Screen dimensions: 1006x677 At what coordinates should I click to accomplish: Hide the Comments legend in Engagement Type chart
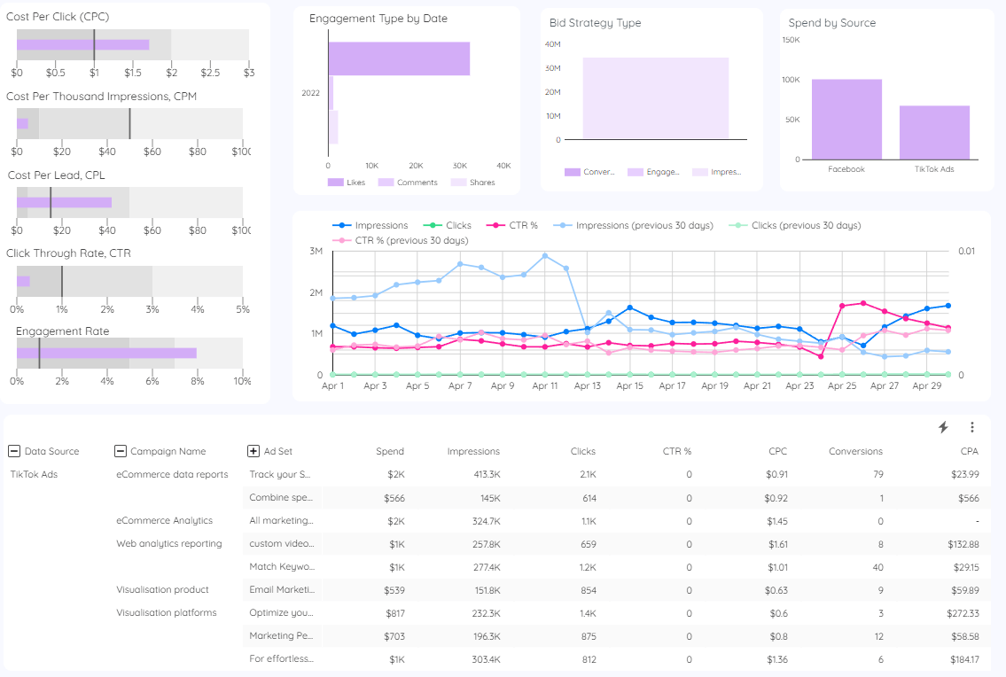[407, 182]
